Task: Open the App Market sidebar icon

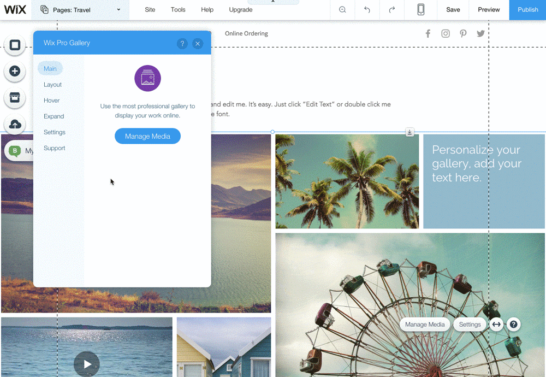Action: [x=15, y=98]
